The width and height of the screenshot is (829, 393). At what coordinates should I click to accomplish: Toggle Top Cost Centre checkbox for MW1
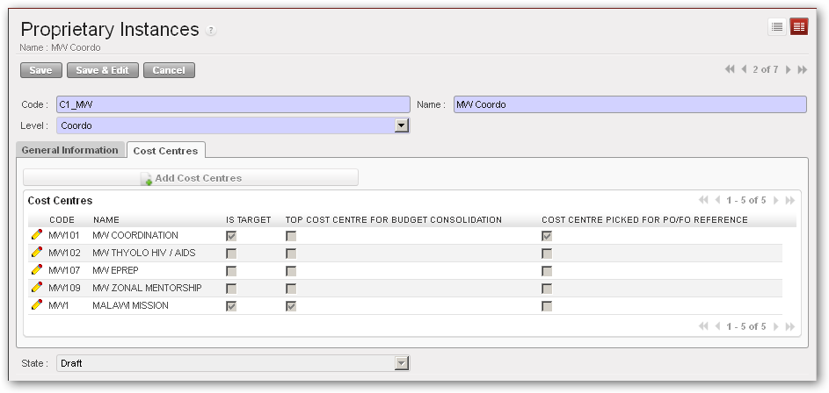click(x=291, y=306)
